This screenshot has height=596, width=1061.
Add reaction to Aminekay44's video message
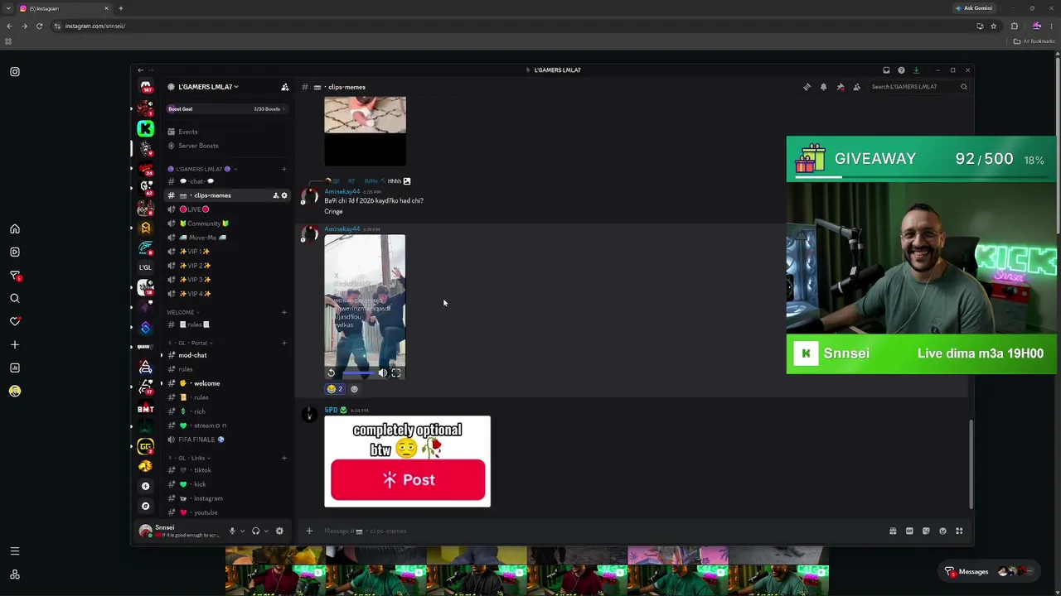tap(354, 389)
